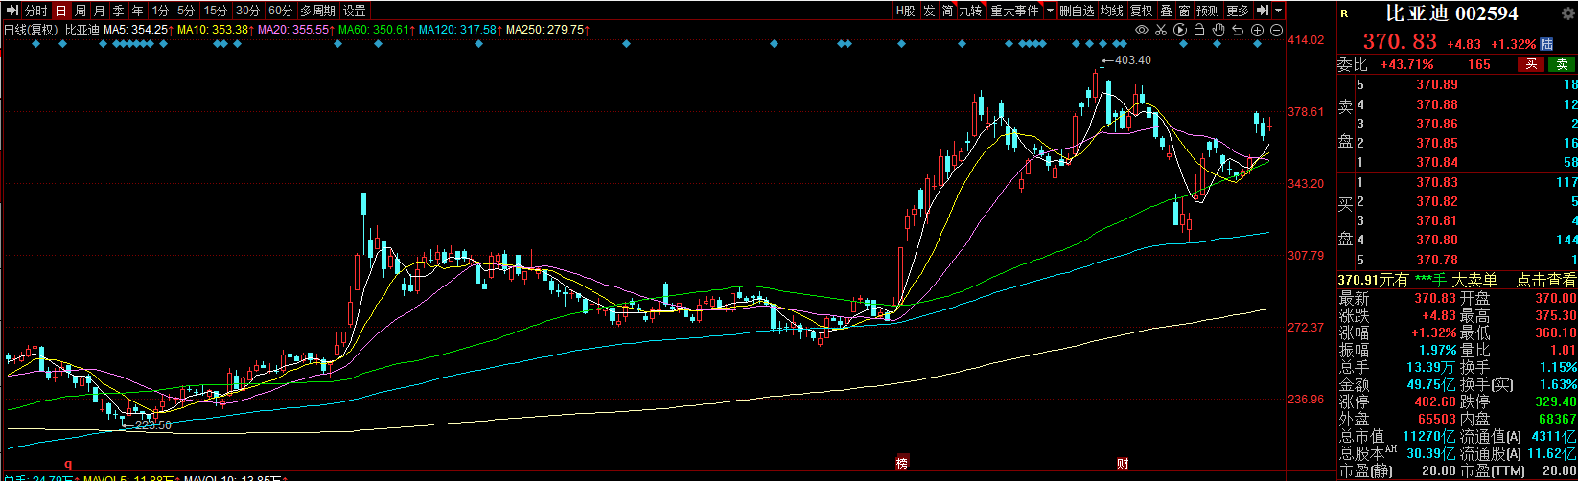Click the 日线(复权) chart label

31,30
